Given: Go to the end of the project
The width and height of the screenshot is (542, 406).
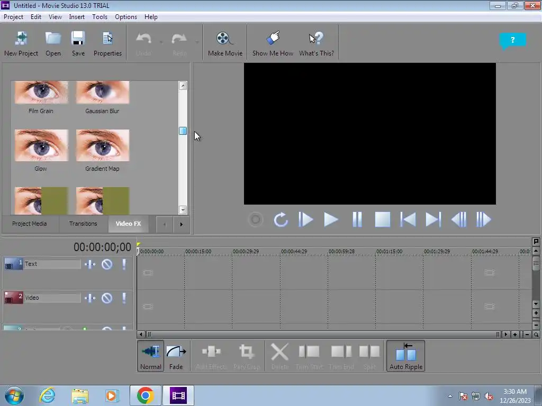Looking at the screenshot, I should coord(433,219).
